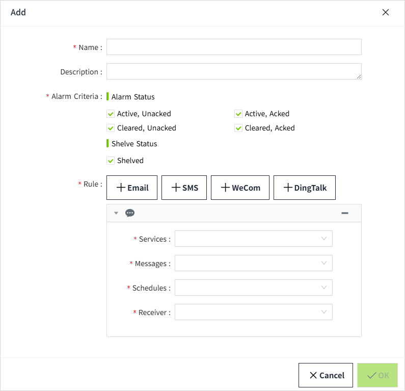Open the Services dropdown
The image size is (405, 391).
[253, 239]
